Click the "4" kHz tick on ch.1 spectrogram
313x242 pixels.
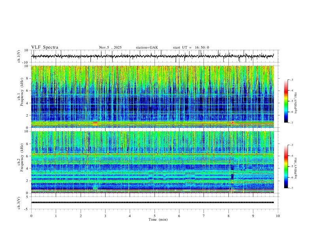pos(27,103)
